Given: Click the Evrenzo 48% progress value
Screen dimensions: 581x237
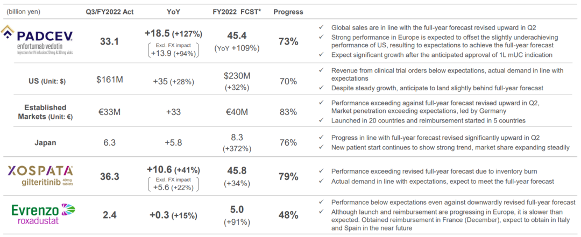Looking at the screenshot, I should [288, 214].
